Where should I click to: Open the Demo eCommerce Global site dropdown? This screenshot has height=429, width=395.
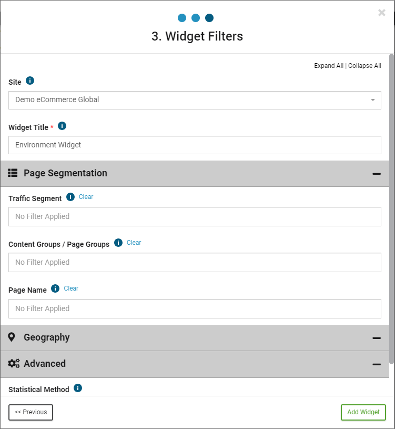(x=195, y=100)
